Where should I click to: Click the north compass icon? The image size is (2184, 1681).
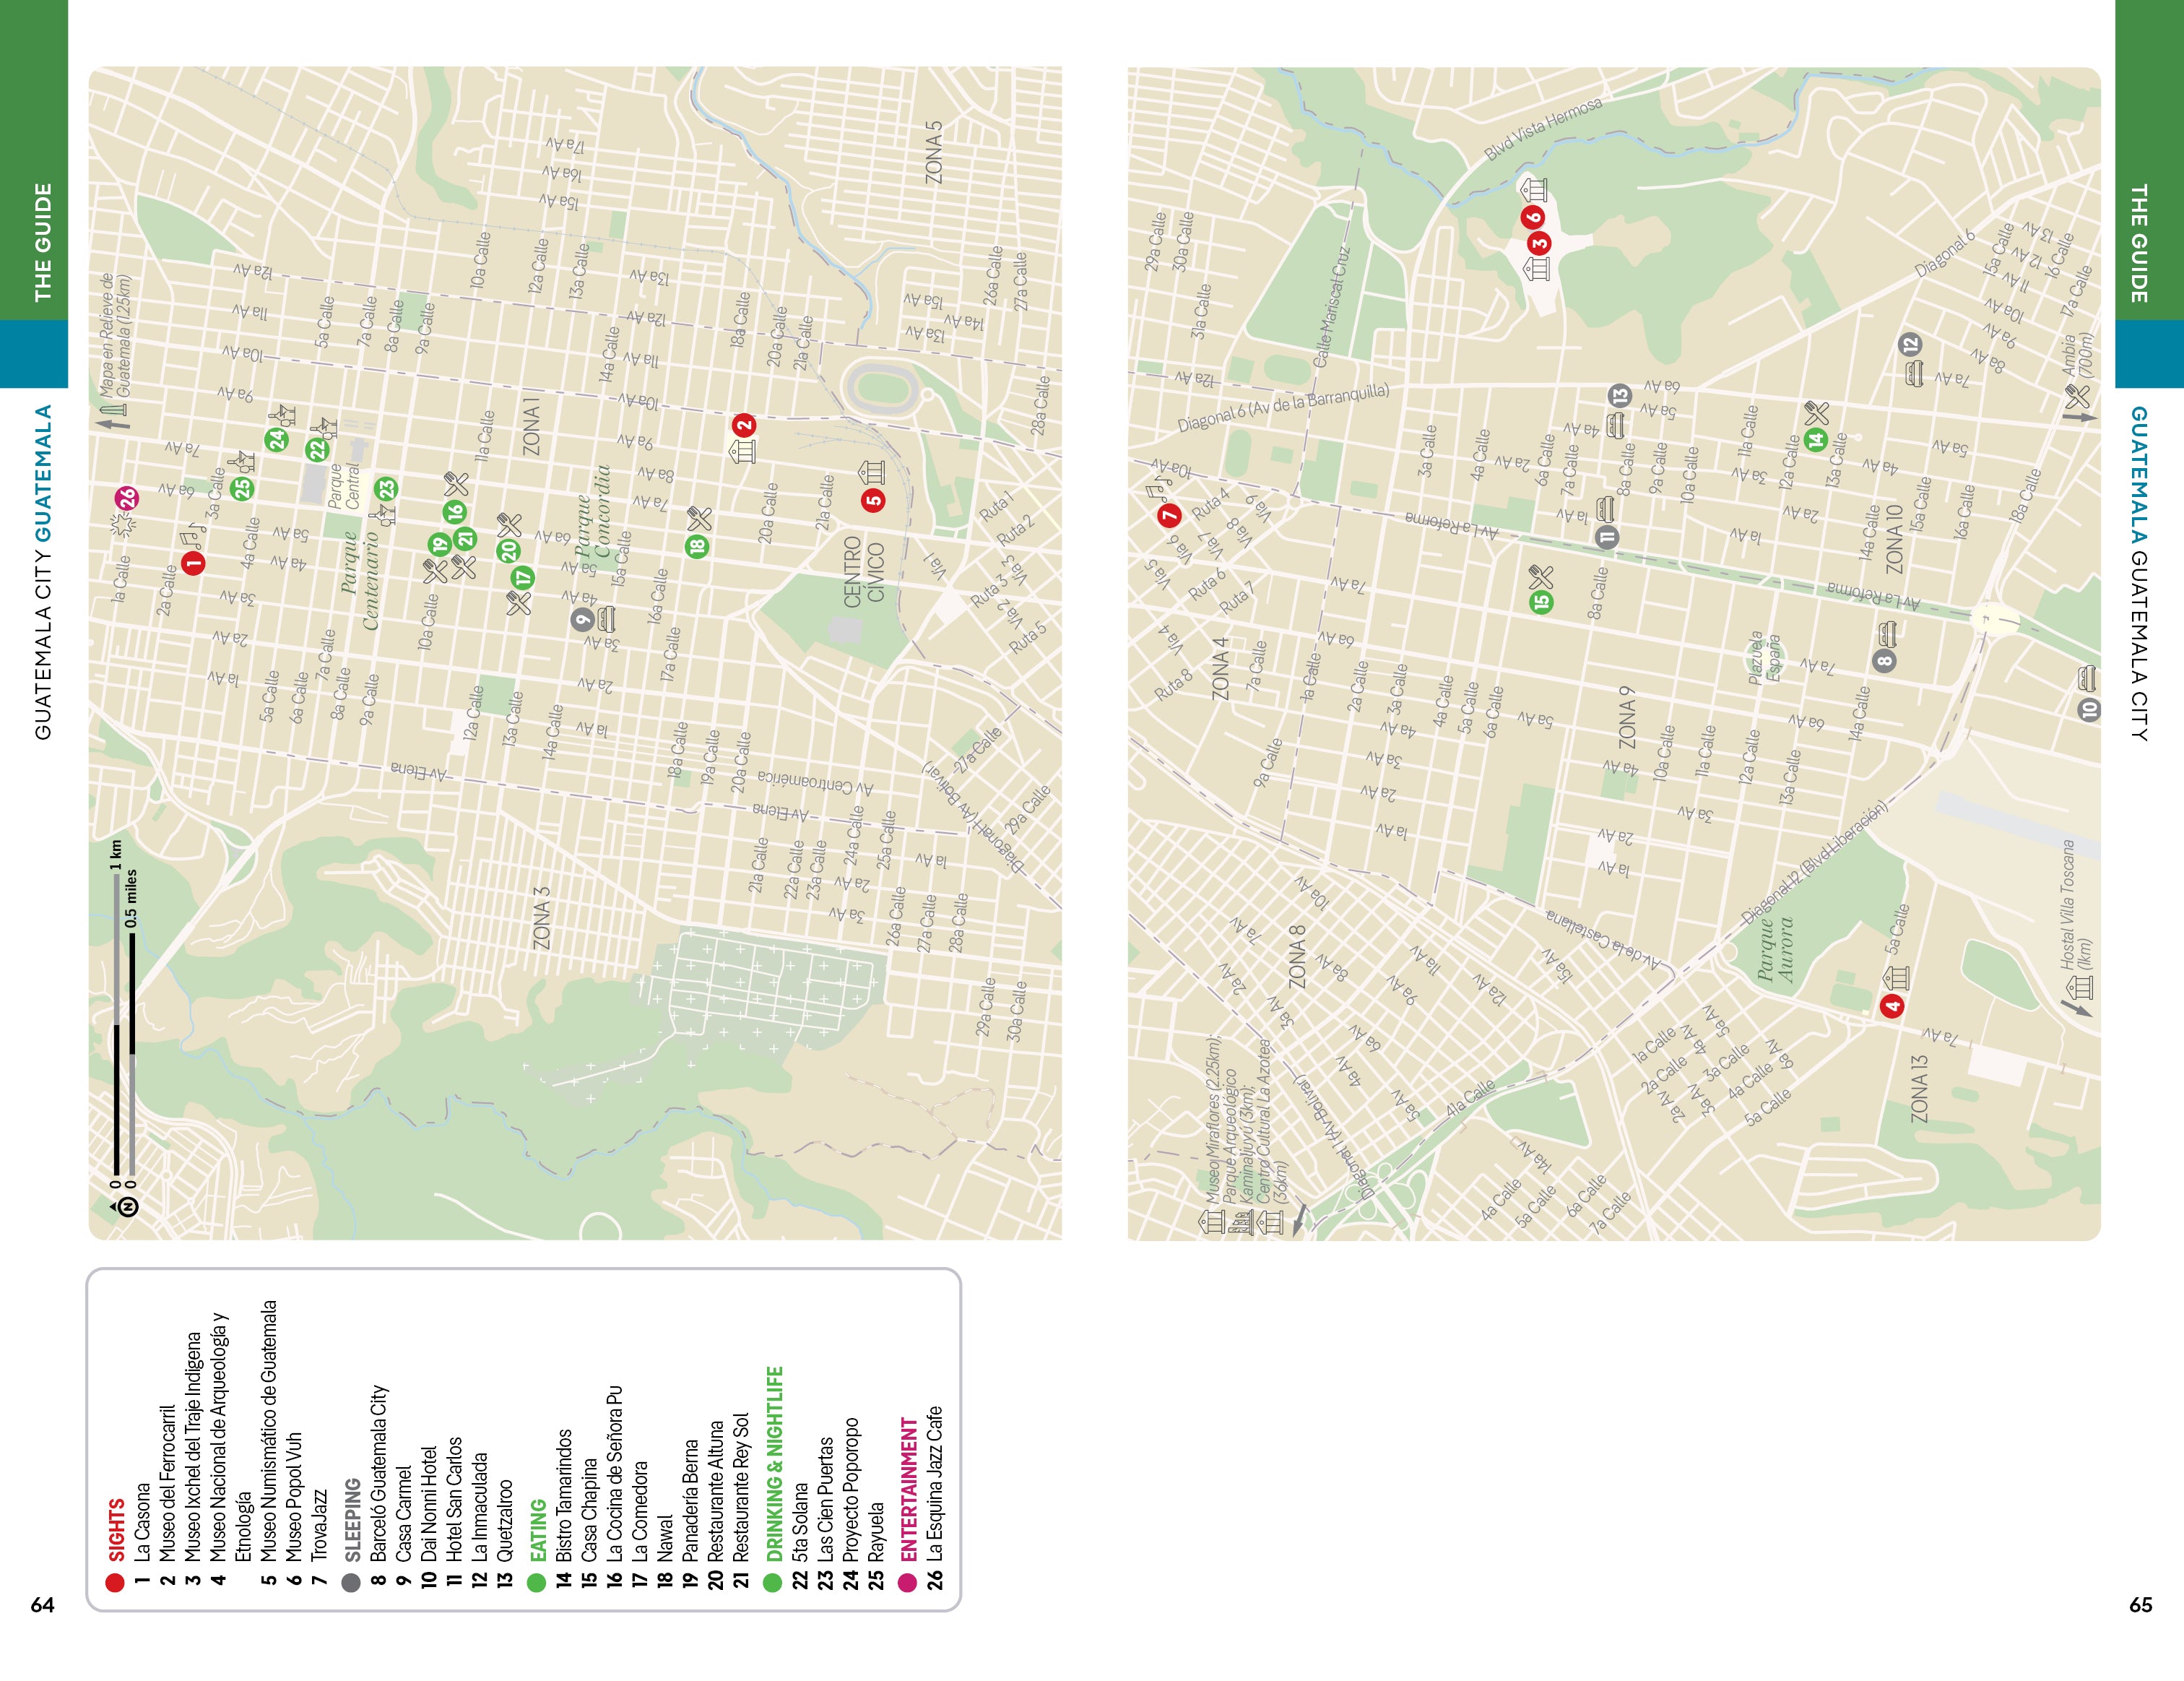[x=128, y=1207]
